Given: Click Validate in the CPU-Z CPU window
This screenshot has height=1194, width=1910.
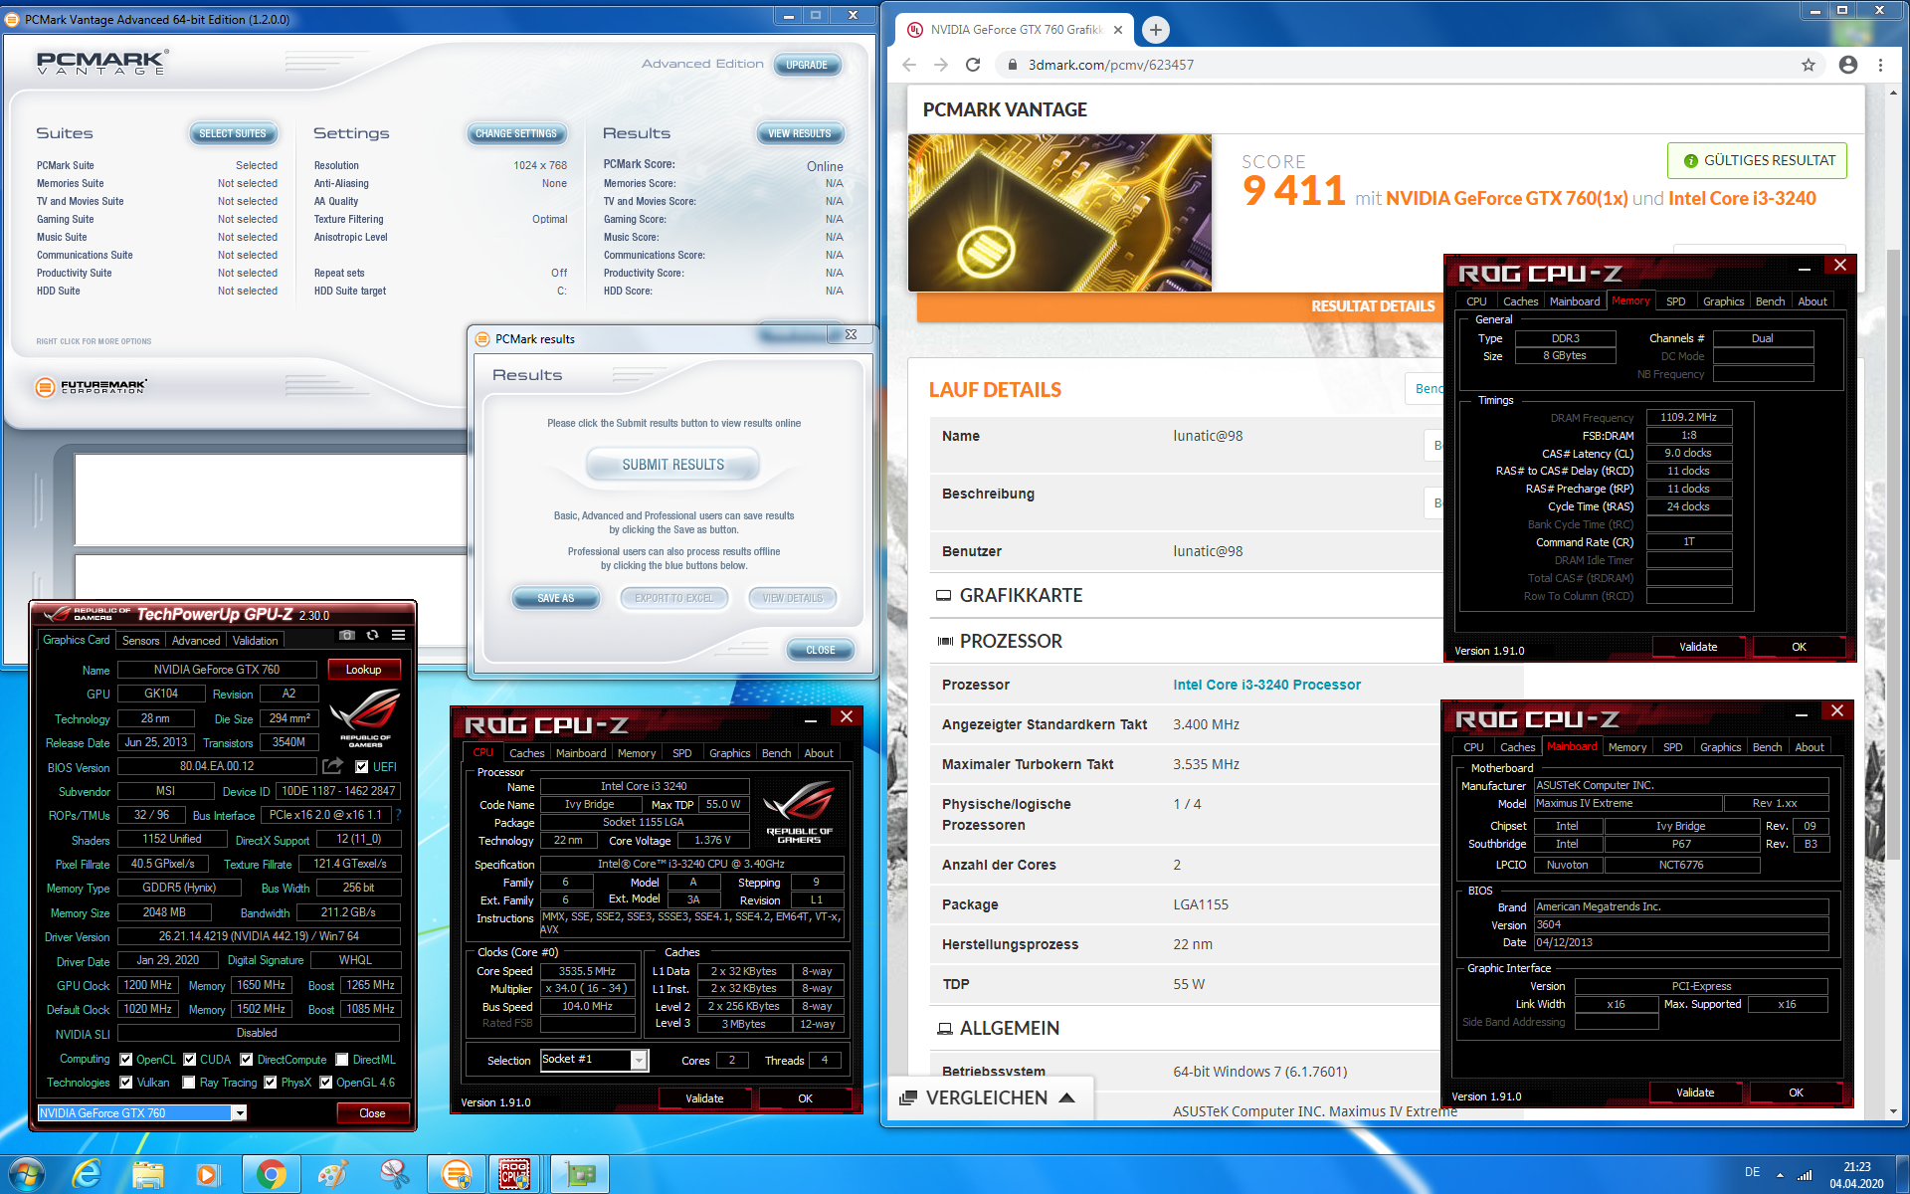Looking at the screenshot, I should pos(704,1098).
